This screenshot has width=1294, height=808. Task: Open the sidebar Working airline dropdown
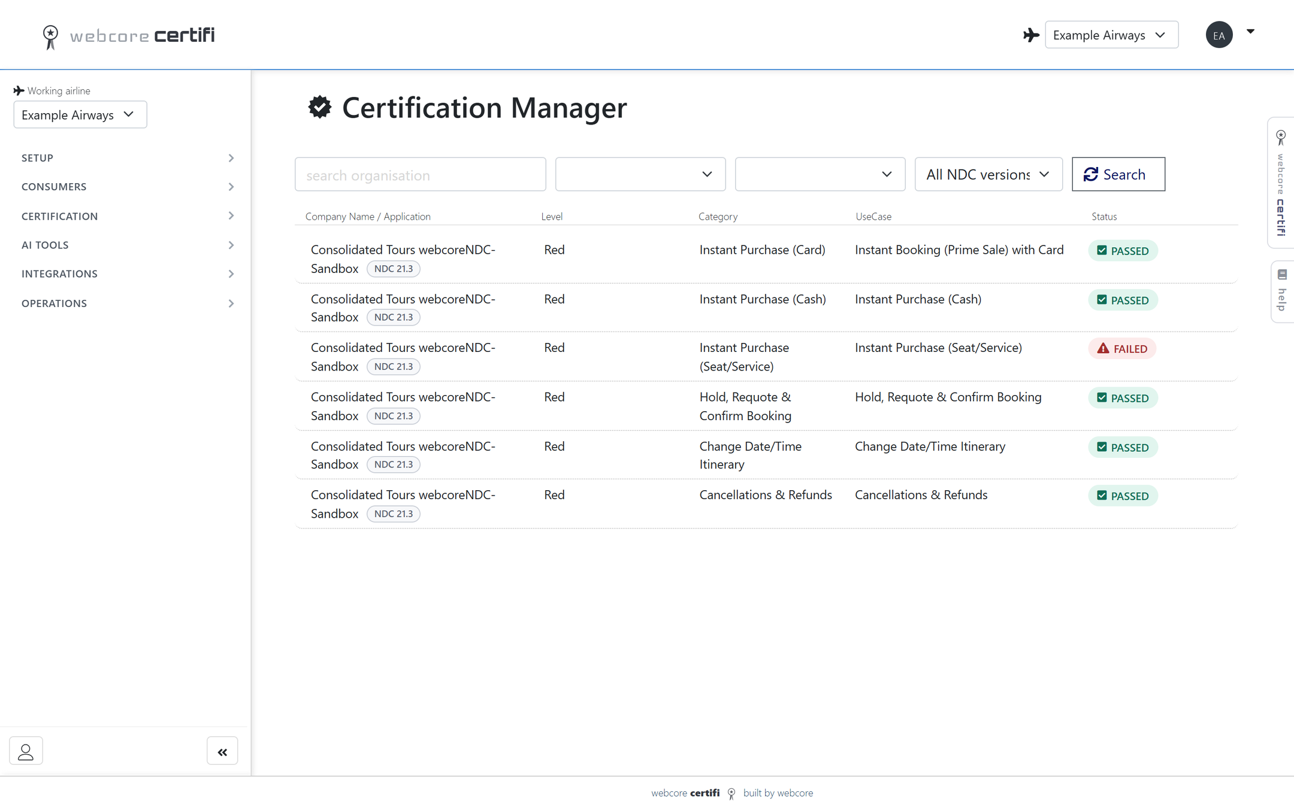click(80, 114)
